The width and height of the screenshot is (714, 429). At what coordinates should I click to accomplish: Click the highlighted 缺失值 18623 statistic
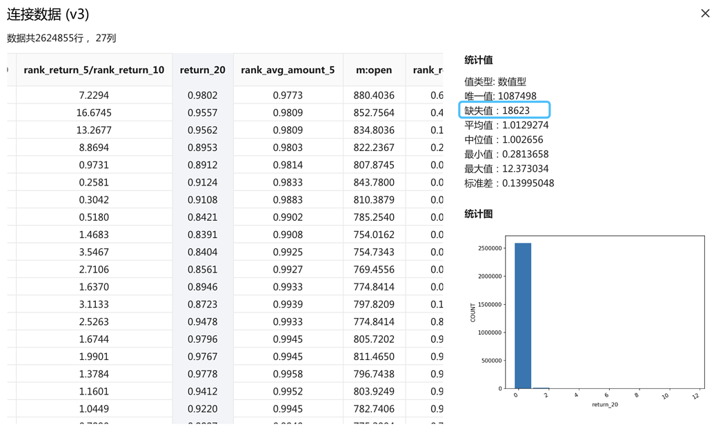(x=504, y=110)
